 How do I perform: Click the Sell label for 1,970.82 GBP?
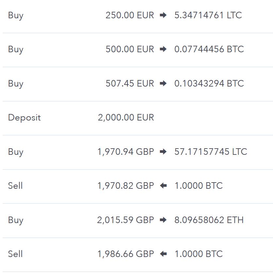(15, 185)
